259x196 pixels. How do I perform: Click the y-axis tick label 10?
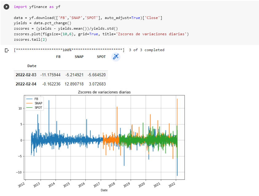(x=20, y=108)
